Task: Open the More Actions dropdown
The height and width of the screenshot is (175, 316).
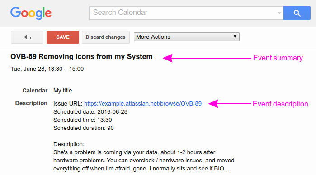Action: (187, 37)
